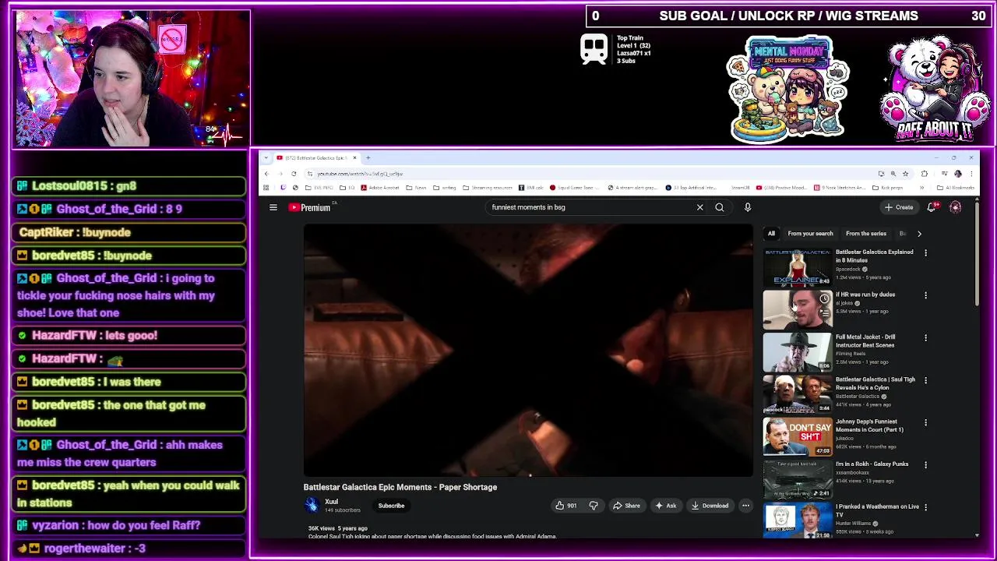Click the Xuul channel avatar
Screen dimensions: 997x561
312,506
